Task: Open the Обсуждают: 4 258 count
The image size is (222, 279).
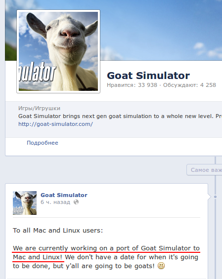Action: 189,85
